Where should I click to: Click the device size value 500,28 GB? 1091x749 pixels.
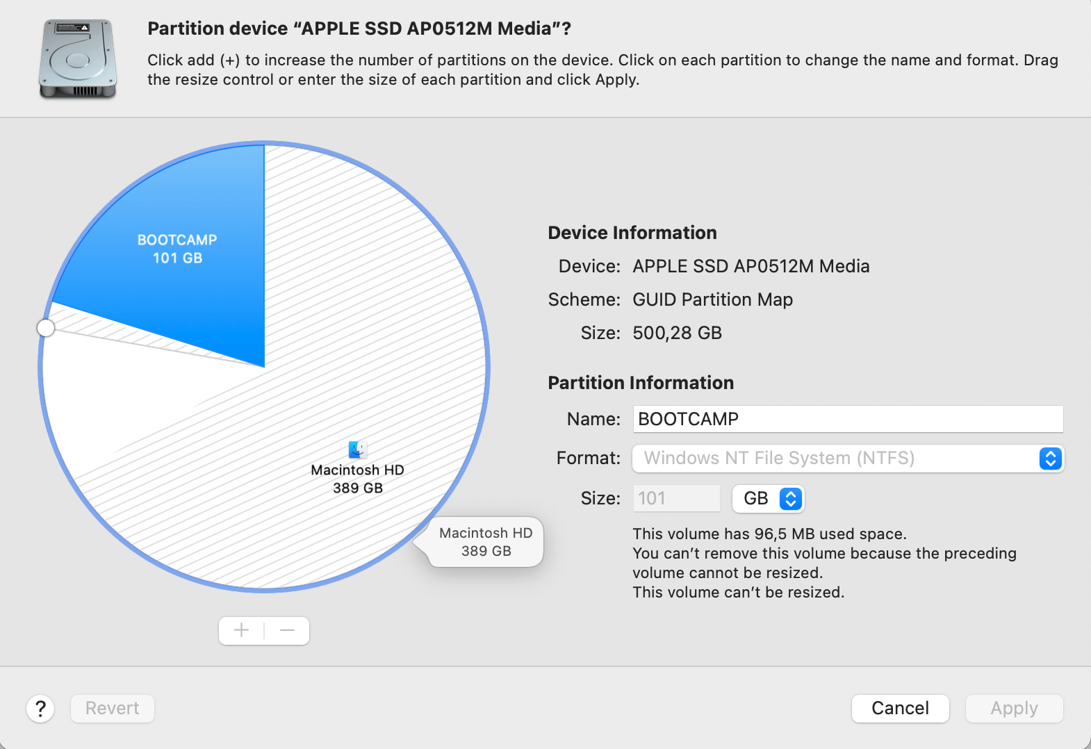coord(677,333)
